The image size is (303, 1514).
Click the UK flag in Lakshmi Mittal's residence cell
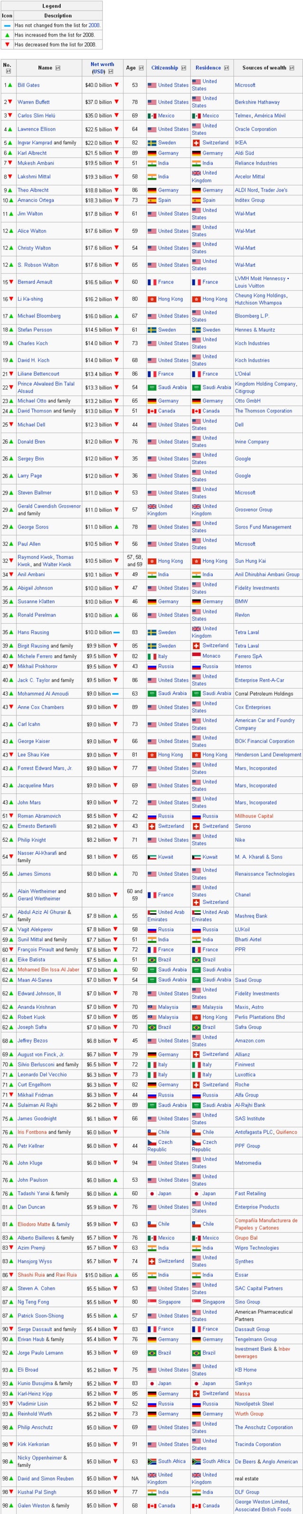coord(197,173)
